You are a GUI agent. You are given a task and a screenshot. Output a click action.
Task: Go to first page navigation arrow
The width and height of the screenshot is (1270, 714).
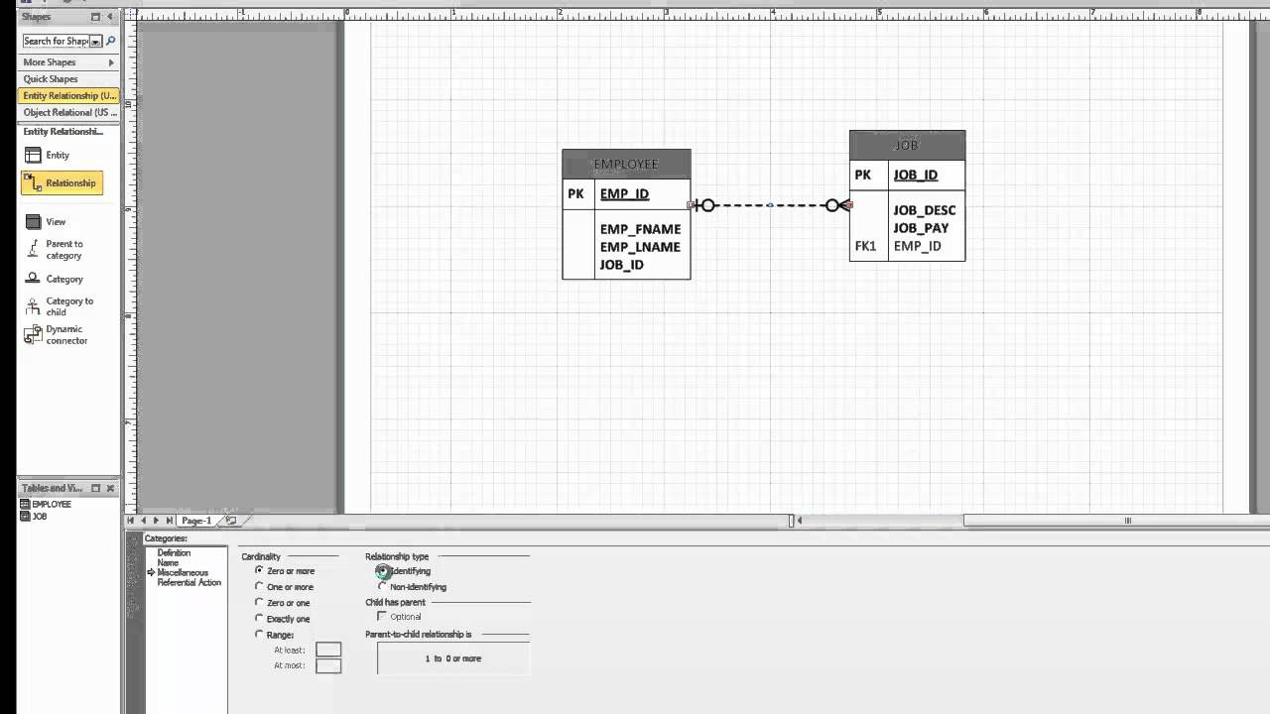click(131, 520)
